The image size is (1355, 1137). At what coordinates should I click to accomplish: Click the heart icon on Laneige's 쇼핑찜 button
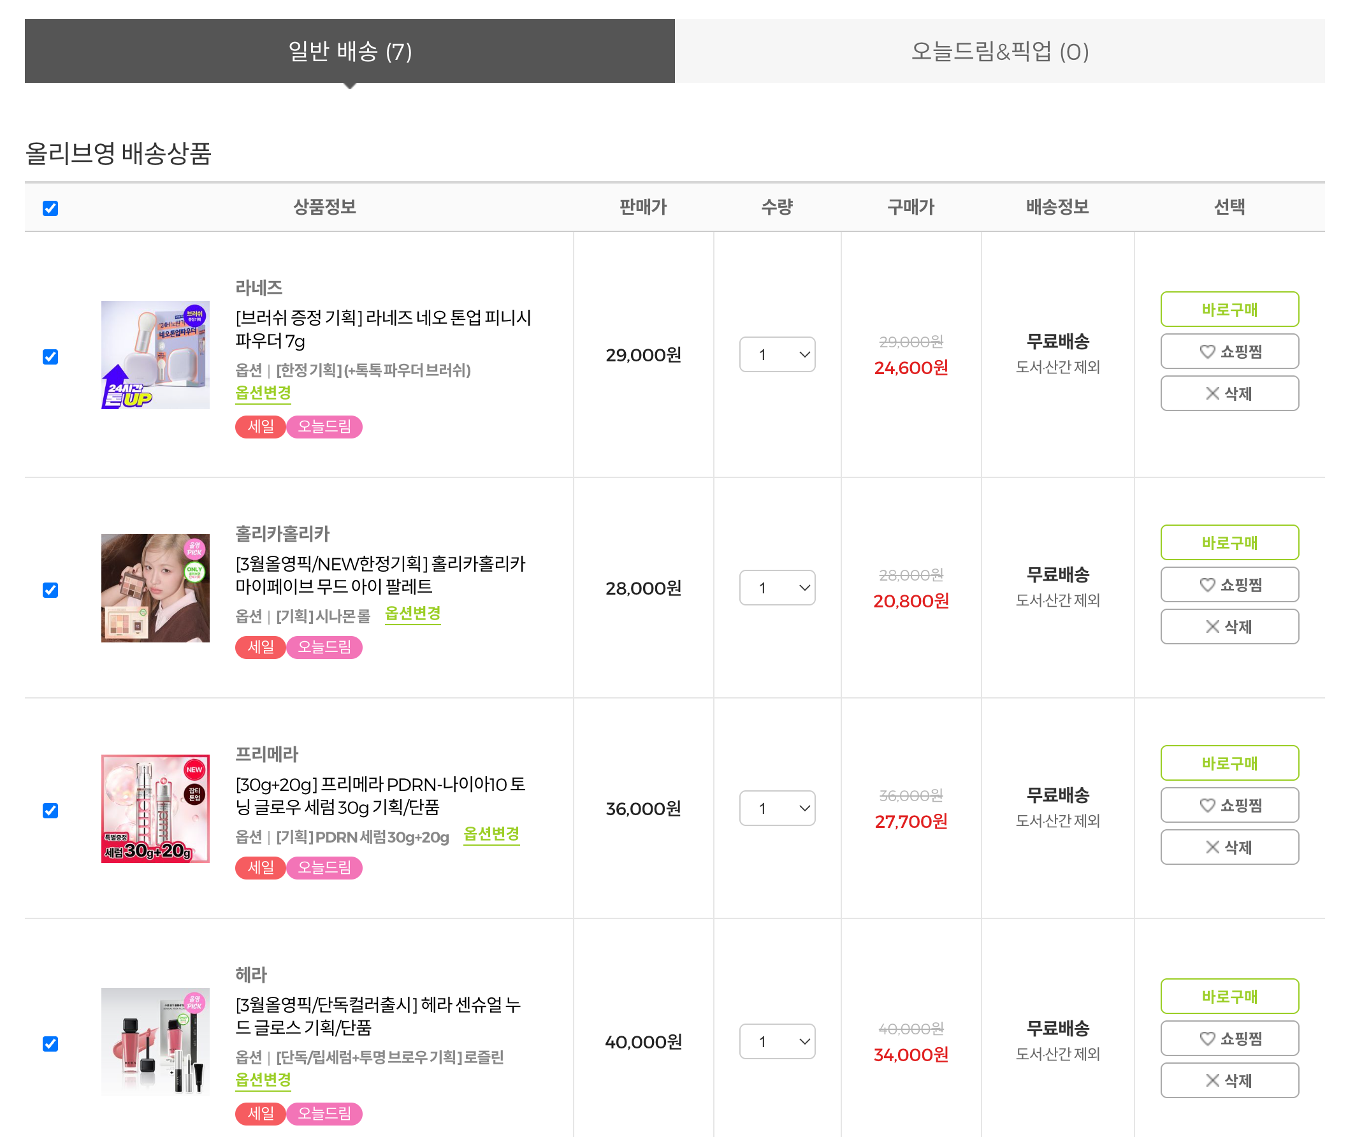click(x=1206, y=351)
